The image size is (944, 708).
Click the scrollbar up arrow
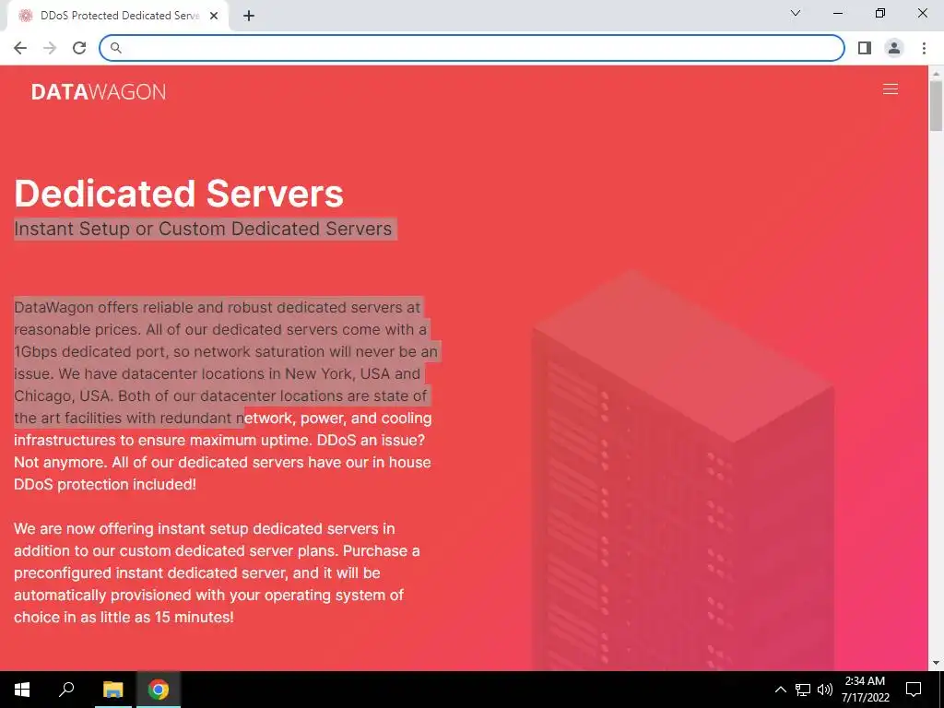point(936,73)
